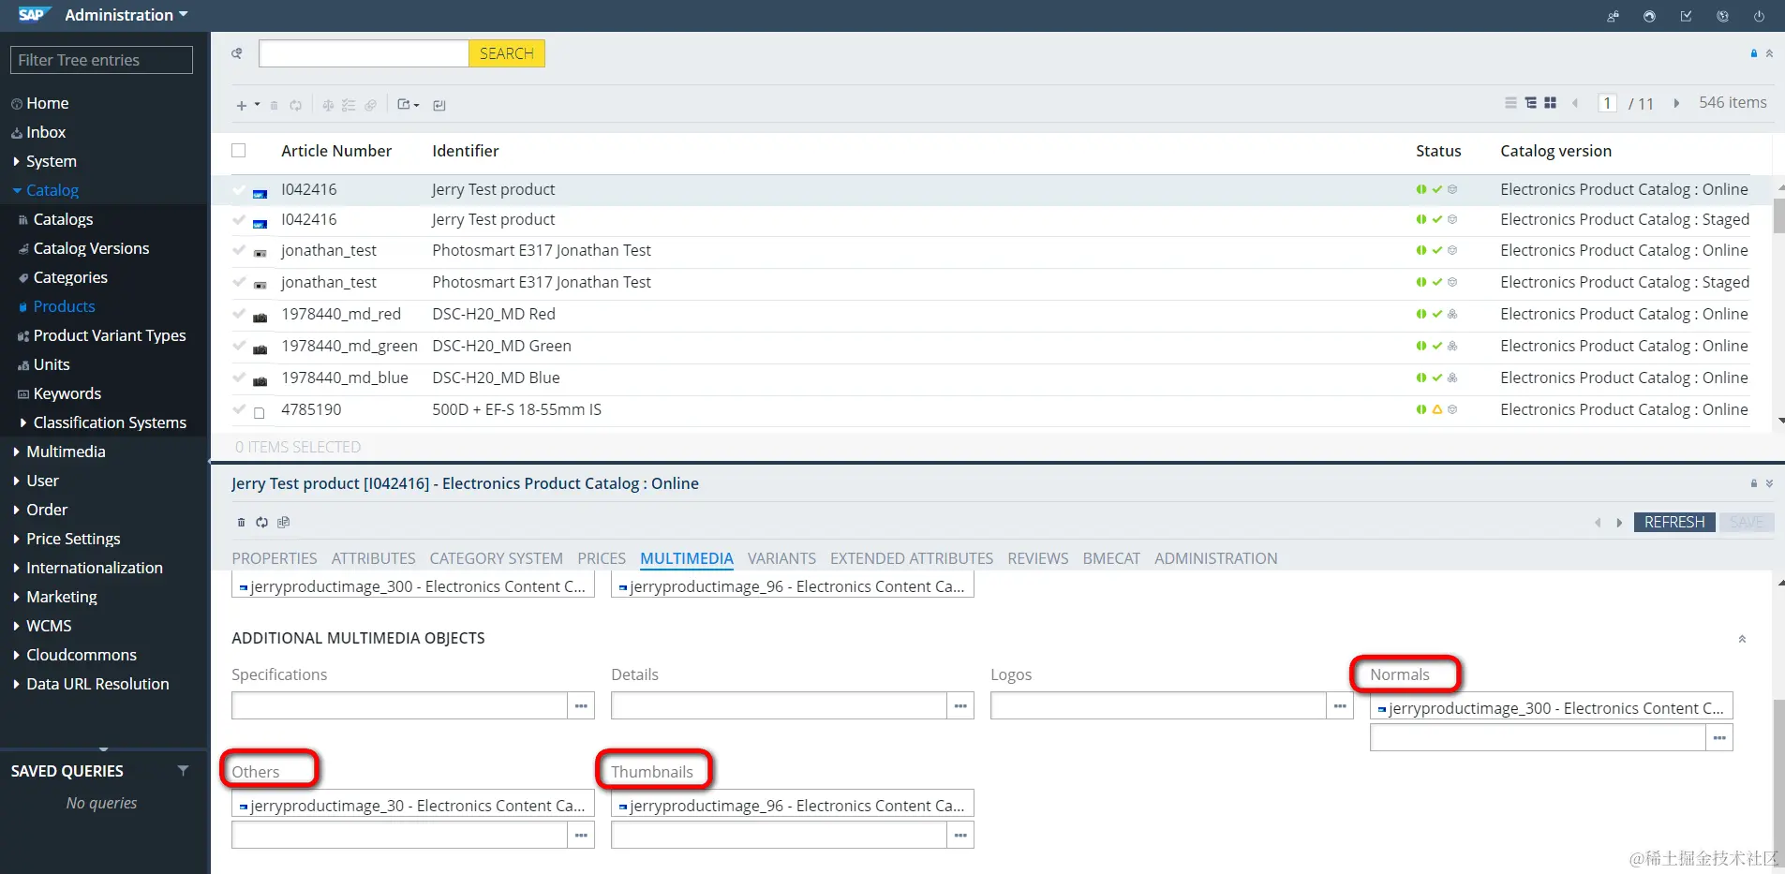The height and width of the screenshot is (874, 1785).
Task: Switch to the ADMINISTRATION tab
Action: click(x=1216, y=558)
